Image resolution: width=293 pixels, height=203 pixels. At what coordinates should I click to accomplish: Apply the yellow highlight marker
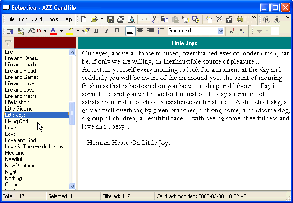pyautogui.click(x=70, y=31)
